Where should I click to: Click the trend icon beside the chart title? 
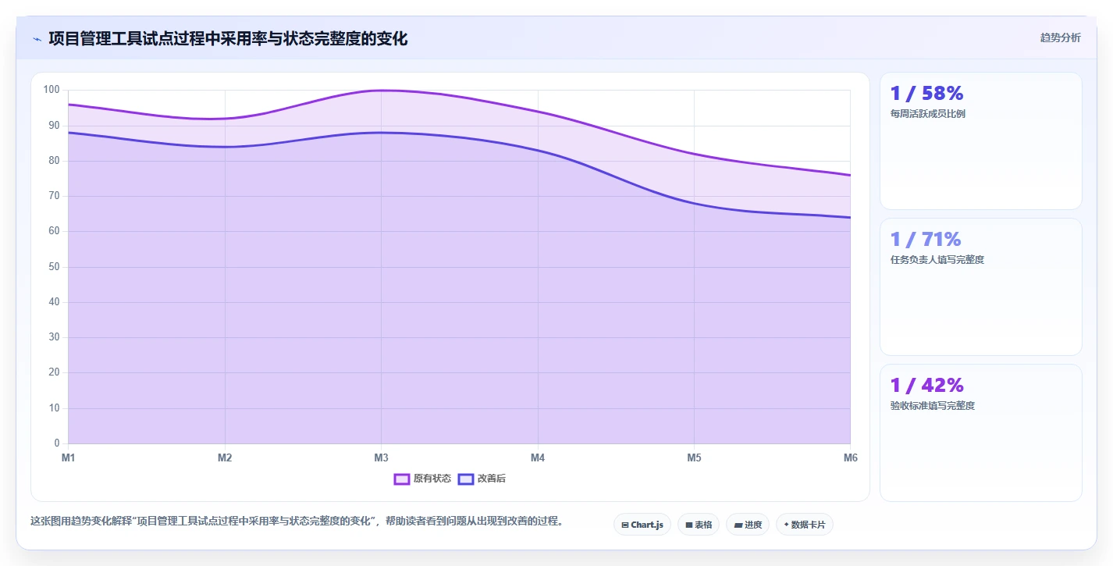click(x=37, y=39)
